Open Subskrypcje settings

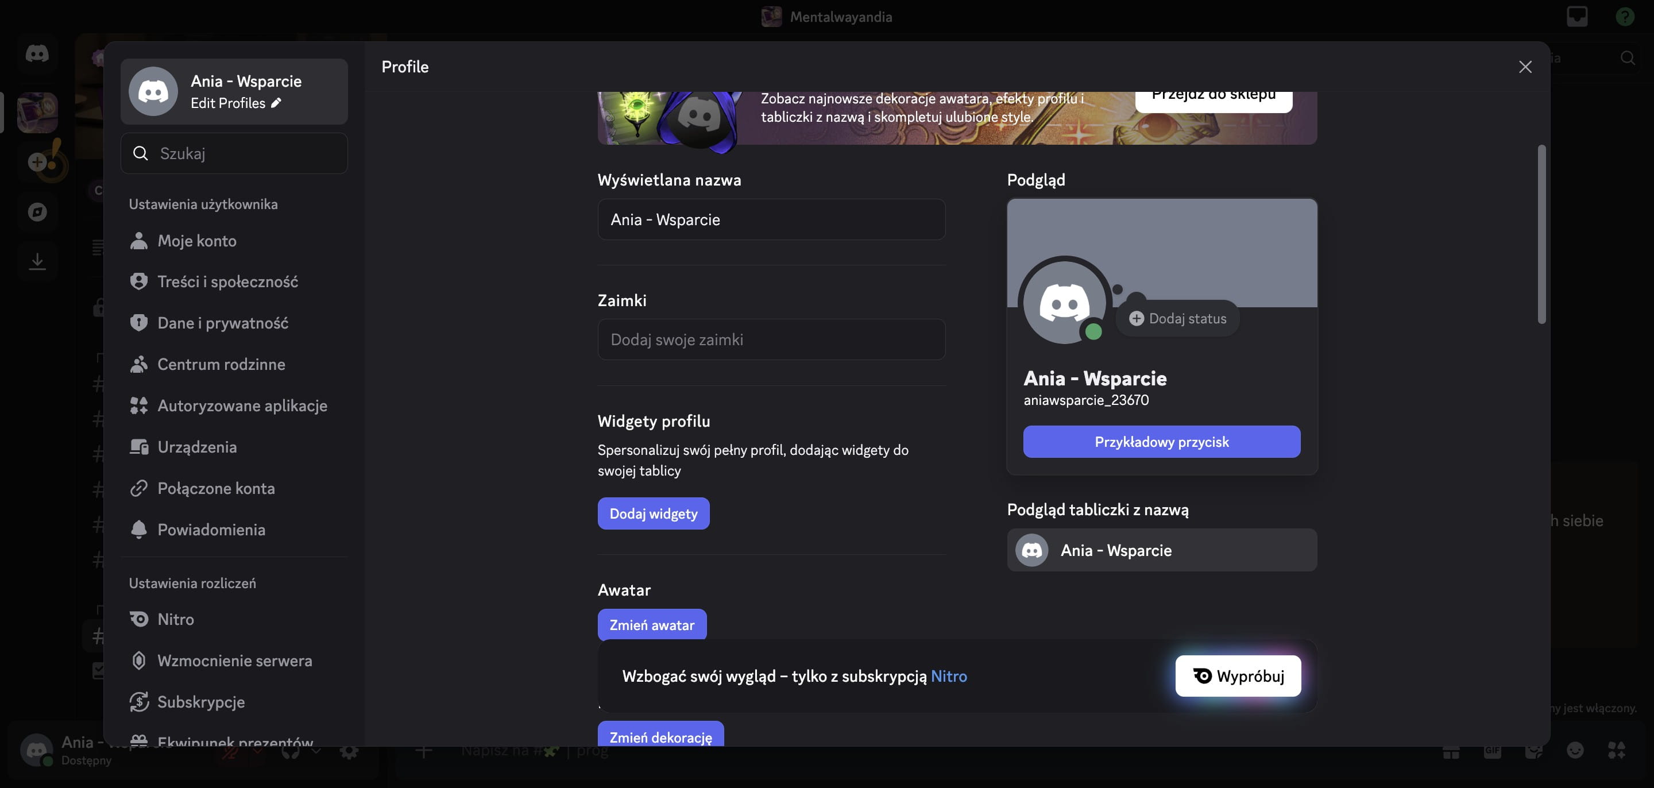pos(234,702)
